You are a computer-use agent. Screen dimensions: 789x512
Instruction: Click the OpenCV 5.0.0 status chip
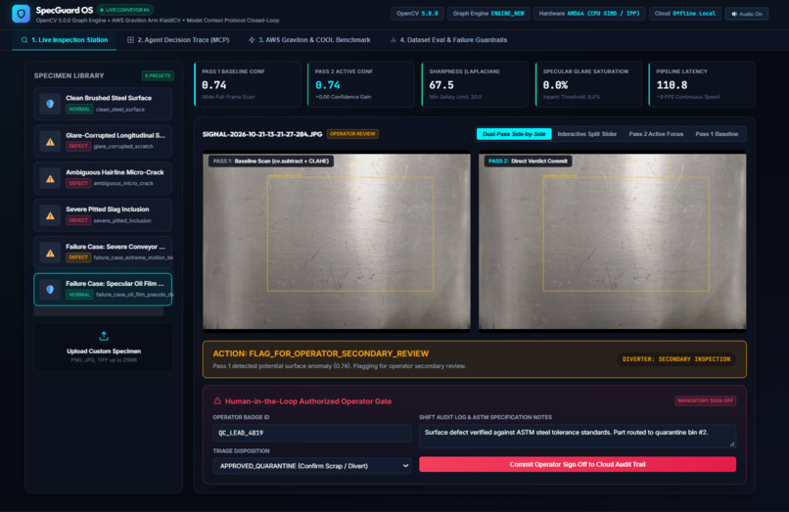pyautogui.click(x=417, y=14)
